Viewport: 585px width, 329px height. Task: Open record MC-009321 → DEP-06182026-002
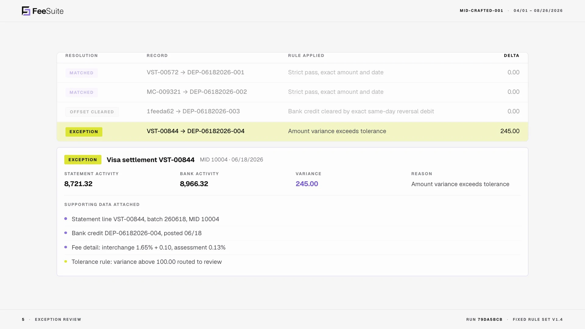pyautogui.click(x=197, y=92)
